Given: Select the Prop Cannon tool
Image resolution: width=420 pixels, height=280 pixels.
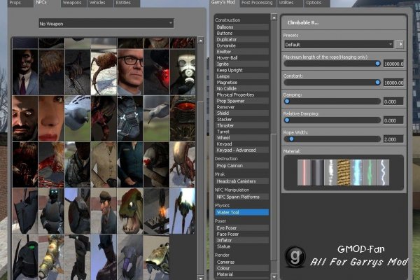Looking at the screenshot, I should [x=242, y=166].
